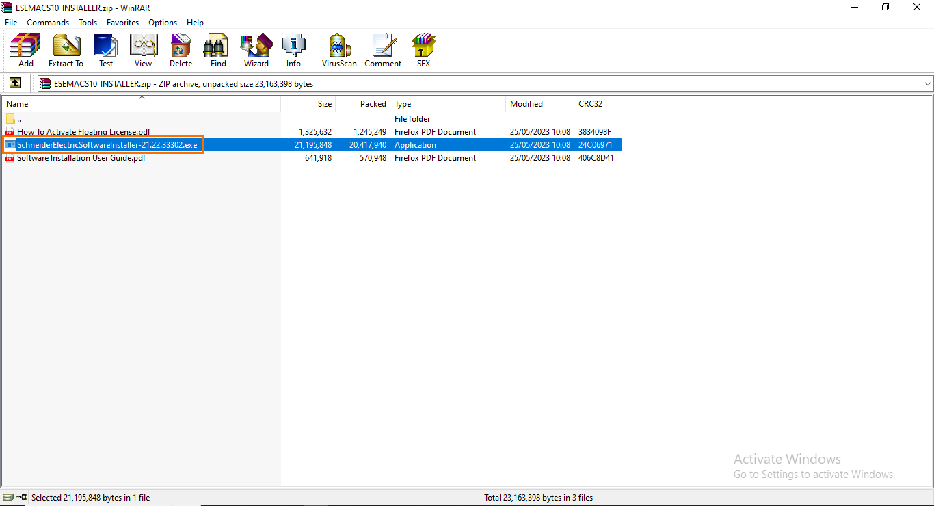Click the packed value 570,948
This screenshot has width=934, height=506.
click(x=373, y=158)
